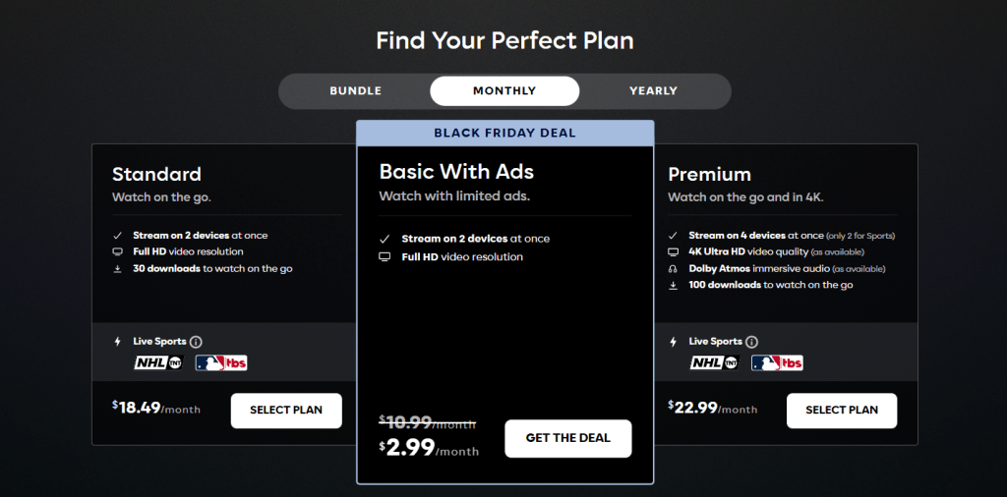Image resolution: width=1007 pixels, height=497 pixels.
Task: Choose Select Plan for the Premium tier
Action: [x=842, y=411]
